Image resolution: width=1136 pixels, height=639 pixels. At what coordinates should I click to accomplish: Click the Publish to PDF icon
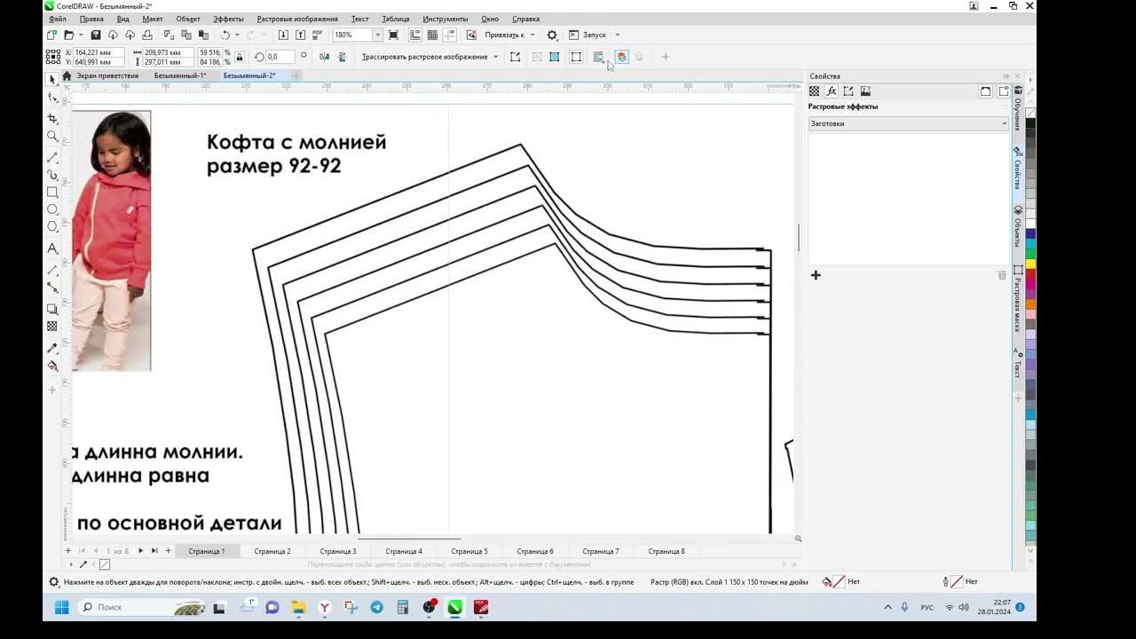pyautogui.click(x=318, y=35)
